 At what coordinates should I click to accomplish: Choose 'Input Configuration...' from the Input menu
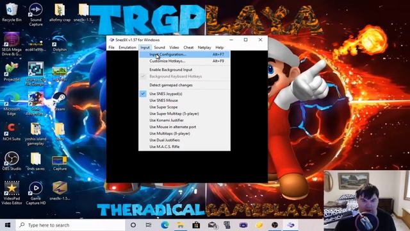coord(184,55)
